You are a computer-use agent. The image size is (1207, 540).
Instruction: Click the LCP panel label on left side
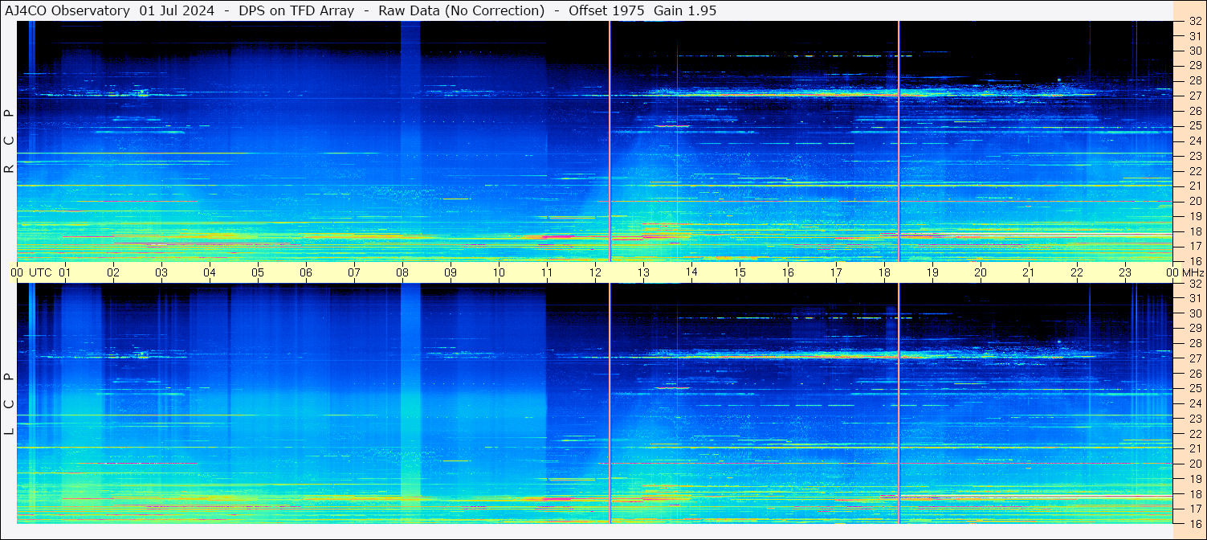coord(9,404)
